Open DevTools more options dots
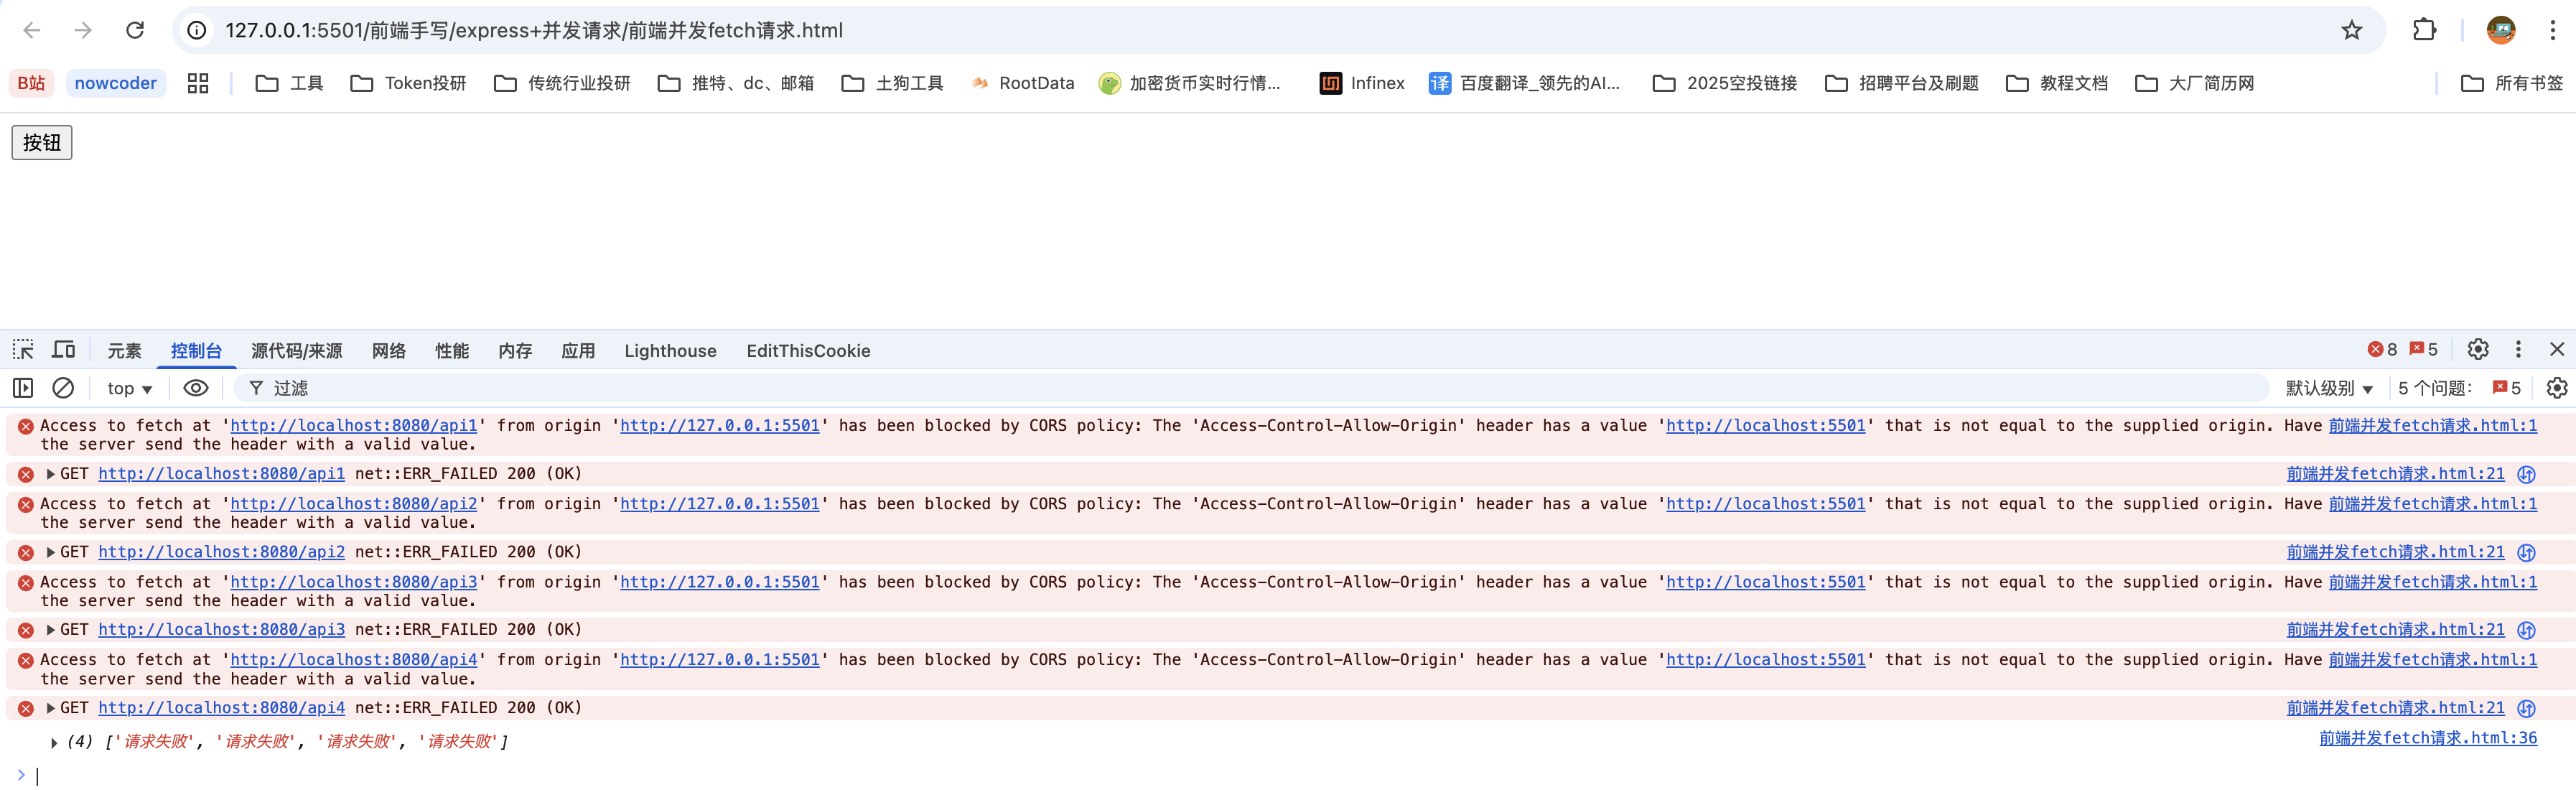Viewport: 2576px width, 790px height. pyautogui.click(x=2518, y=349)
